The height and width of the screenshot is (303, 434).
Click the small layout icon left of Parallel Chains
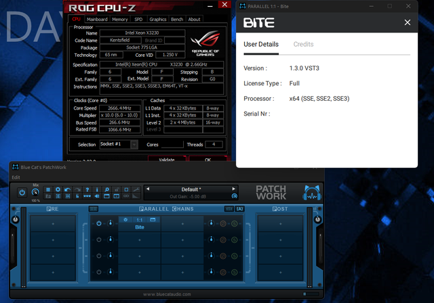(x=94, y=209)
